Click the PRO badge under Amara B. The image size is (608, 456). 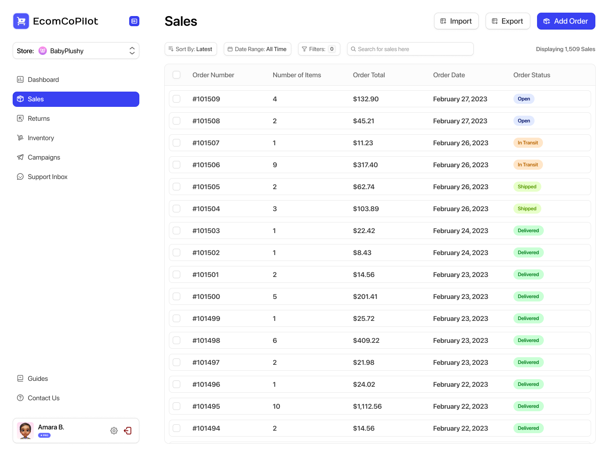click(x=44, y=435)
